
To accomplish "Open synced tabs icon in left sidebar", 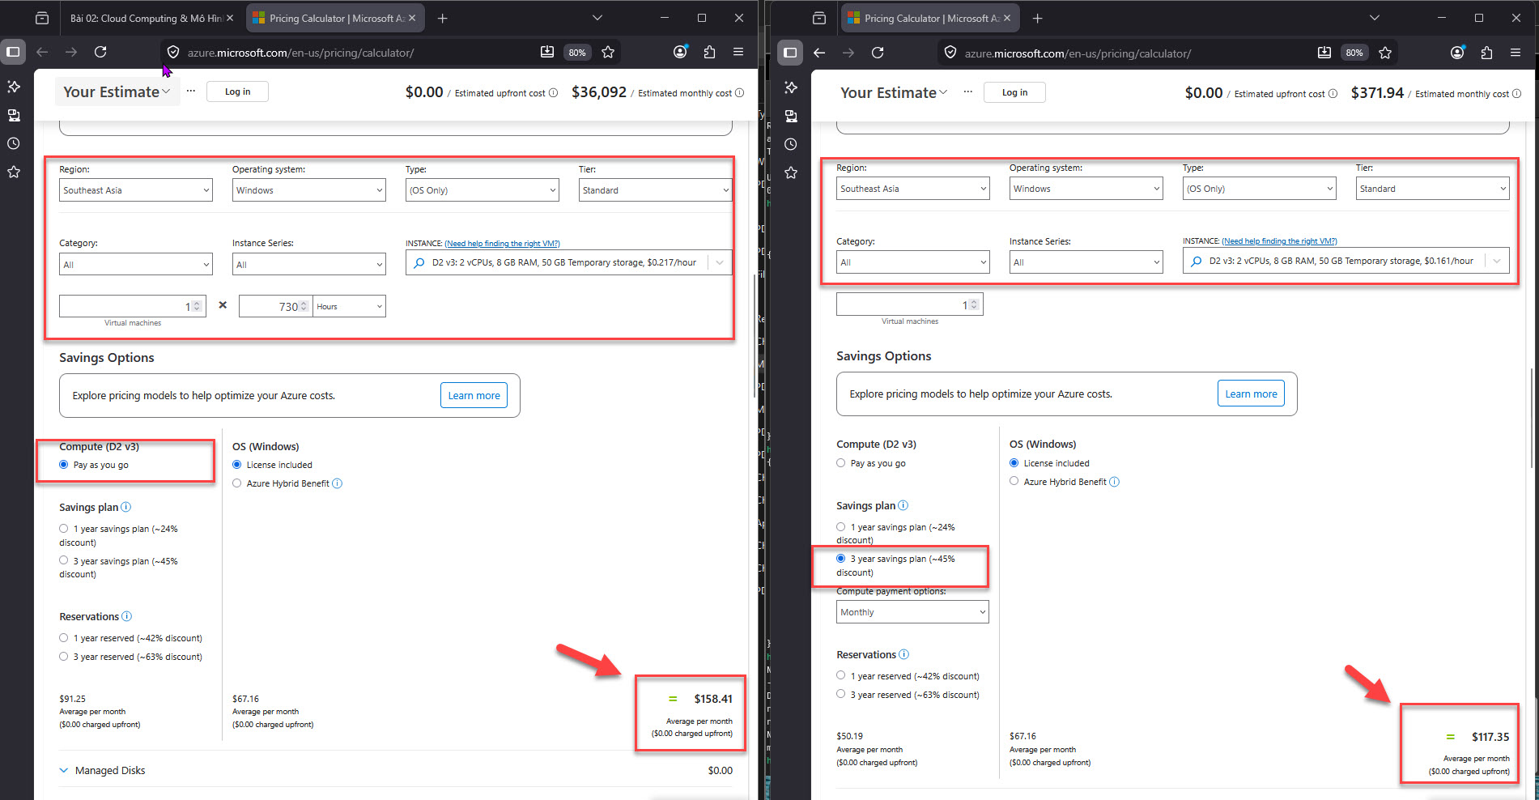I will (14, 115).
